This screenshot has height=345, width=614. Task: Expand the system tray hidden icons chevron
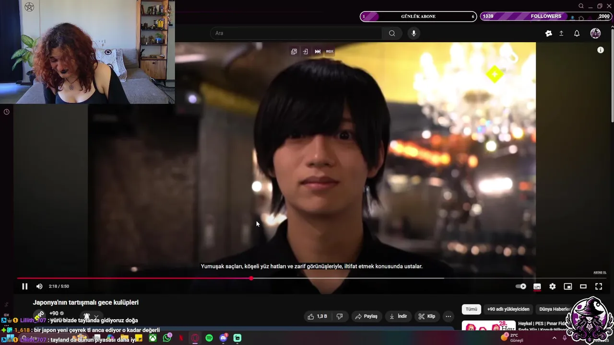pos(554,338)
